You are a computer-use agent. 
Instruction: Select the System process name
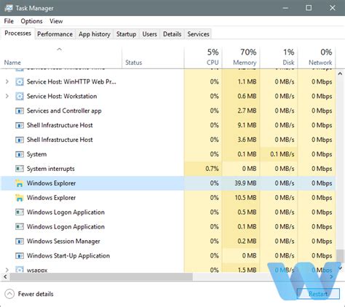36,154
